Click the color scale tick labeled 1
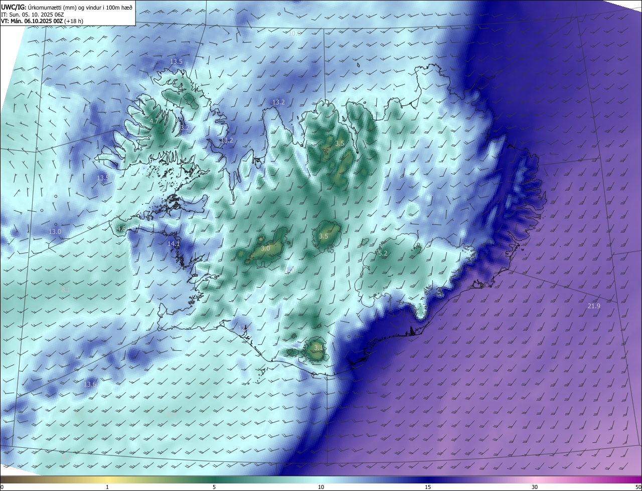This screenshot has height=491, width=642. click(x=107, y=487)
